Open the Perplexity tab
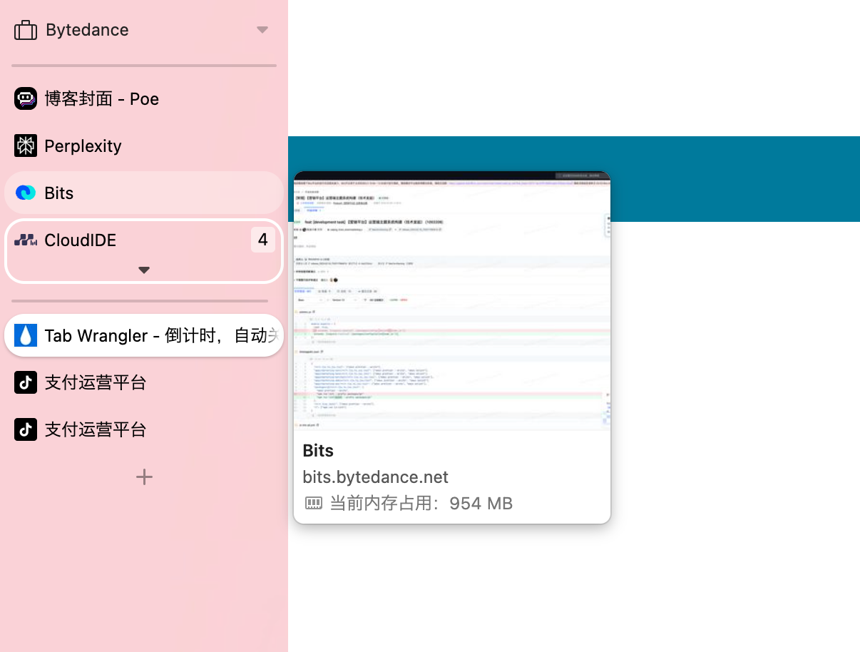 (x=144, y=146)
